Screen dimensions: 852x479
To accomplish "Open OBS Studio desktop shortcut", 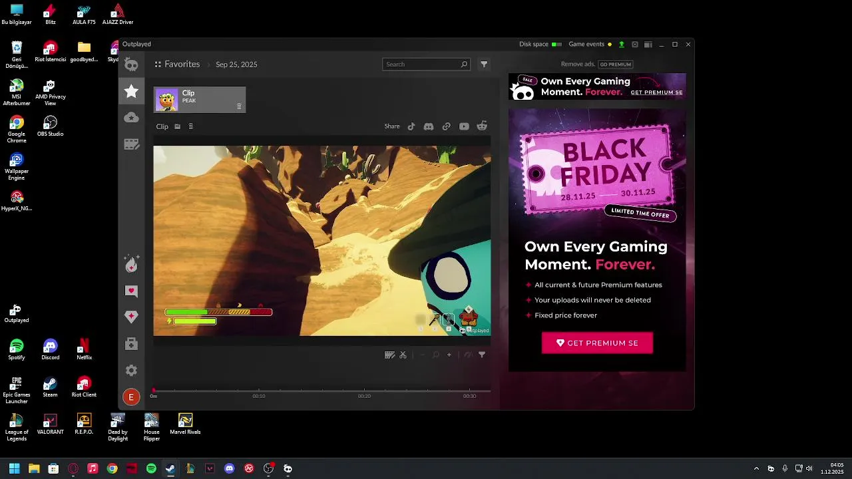I will pos(50,126).
